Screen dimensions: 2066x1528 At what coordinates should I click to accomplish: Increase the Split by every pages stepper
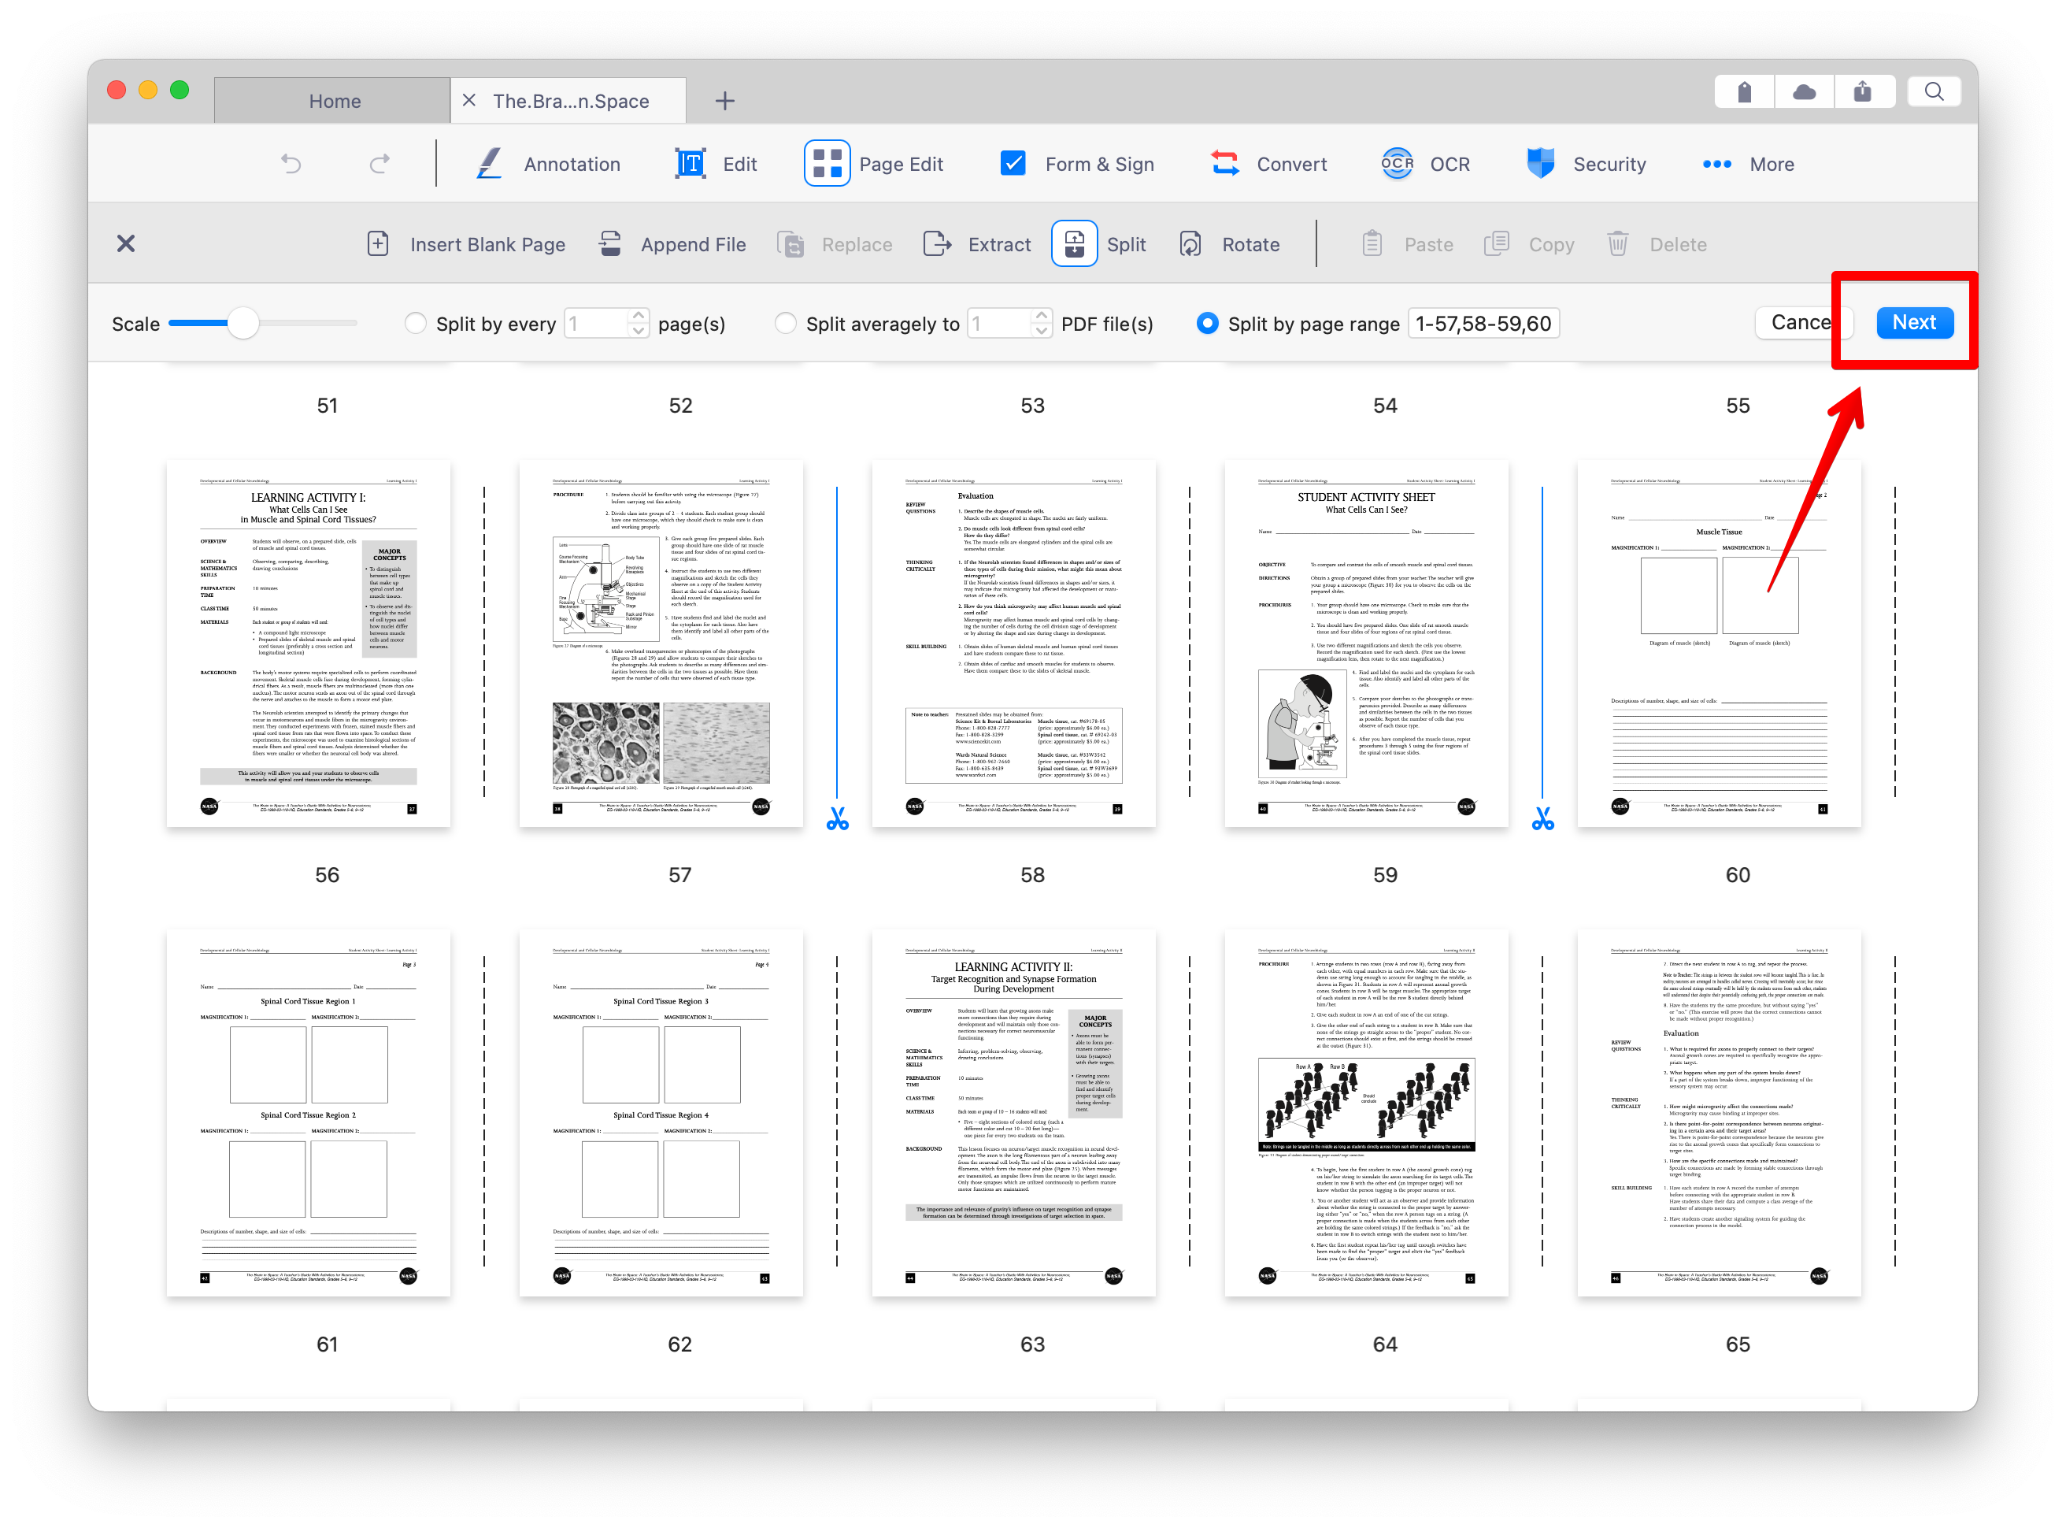(x=638, y=315)
